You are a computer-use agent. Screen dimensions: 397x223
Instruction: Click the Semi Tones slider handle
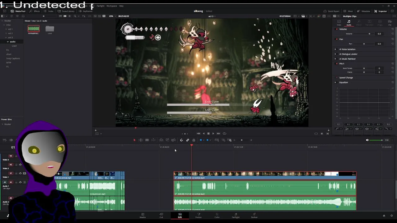[x=364, y=68]
